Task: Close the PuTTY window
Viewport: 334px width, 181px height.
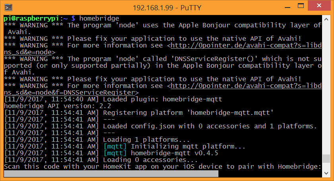Action: (319, 6)
